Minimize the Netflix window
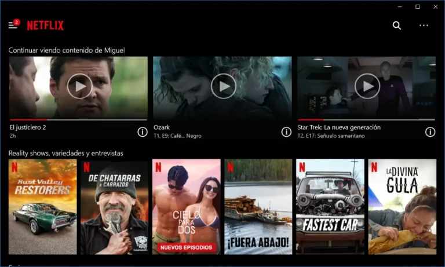445x267 pixels. pos(400,6)
